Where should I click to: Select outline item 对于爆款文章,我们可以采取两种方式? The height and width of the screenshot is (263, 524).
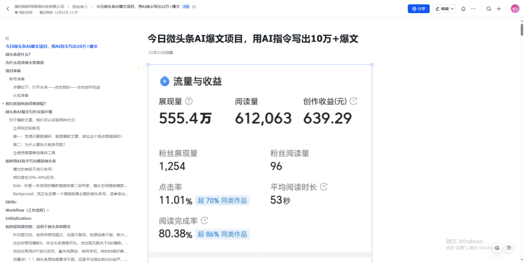coord(43,120)
